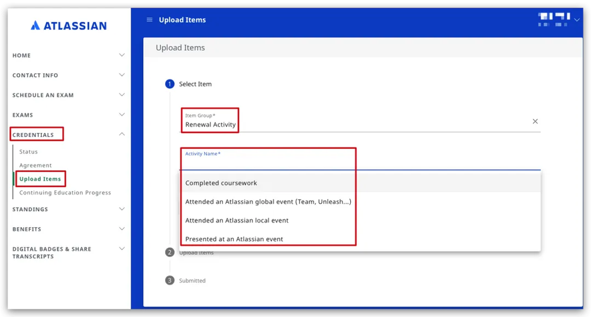This screenshot has height=317, width=591.
Task: Choose Attended an Atlassian global event option
Action: pyautogui.click(x=360, y=202)
